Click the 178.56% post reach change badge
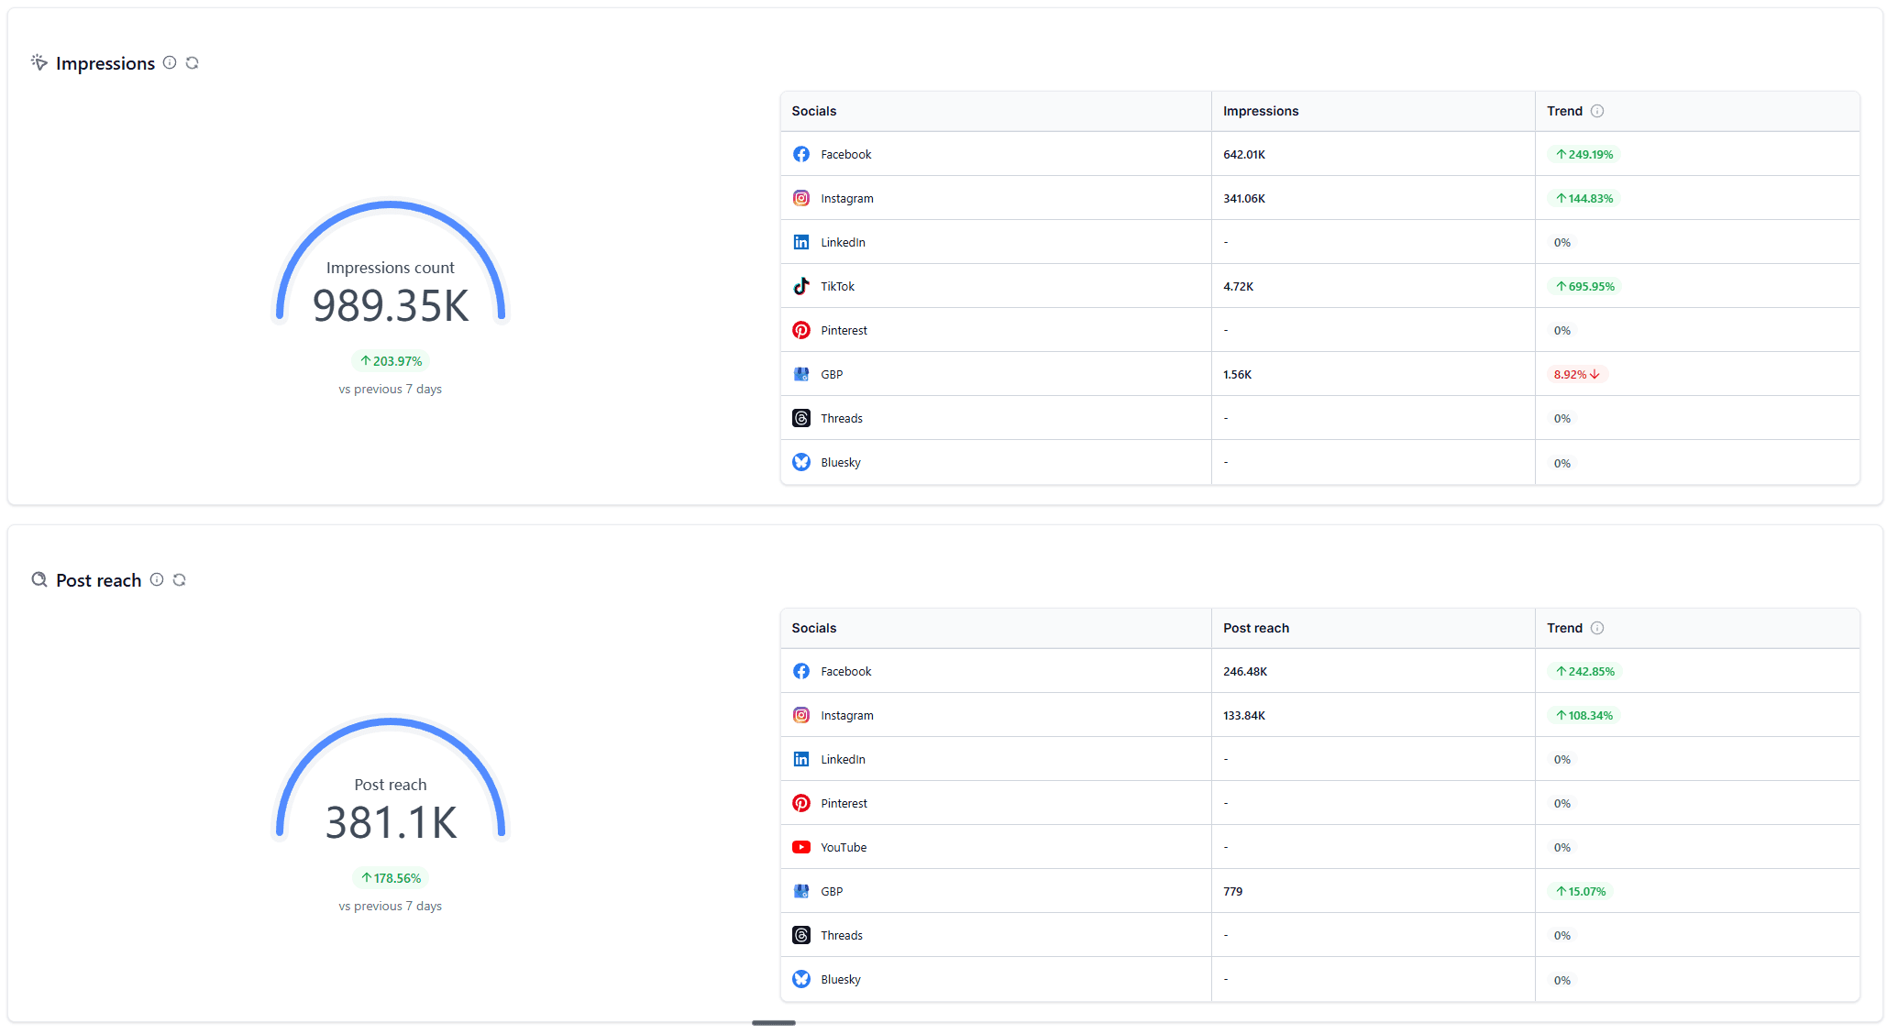 coord(391,878)
